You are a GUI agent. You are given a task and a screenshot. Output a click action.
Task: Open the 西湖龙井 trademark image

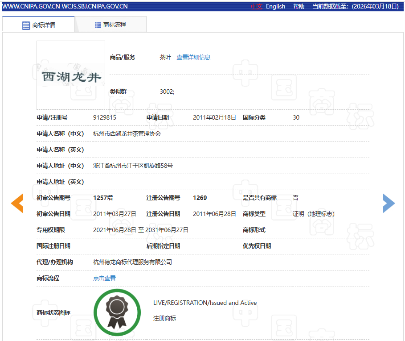71,75
